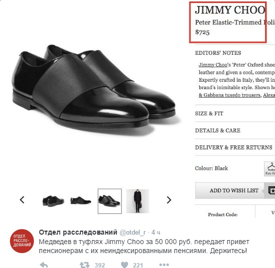Open the tweet's three-dot more menu

pyautogui.click(x=164, y=265)
